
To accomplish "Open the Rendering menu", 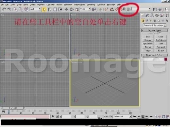I will pos(91,5).
